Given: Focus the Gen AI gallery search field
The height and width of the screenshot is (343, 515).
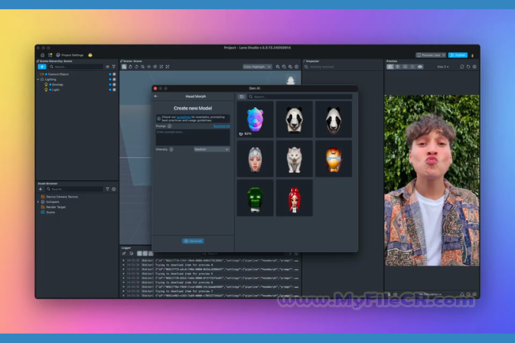Looking at the screenshot, I should point(300,96).
